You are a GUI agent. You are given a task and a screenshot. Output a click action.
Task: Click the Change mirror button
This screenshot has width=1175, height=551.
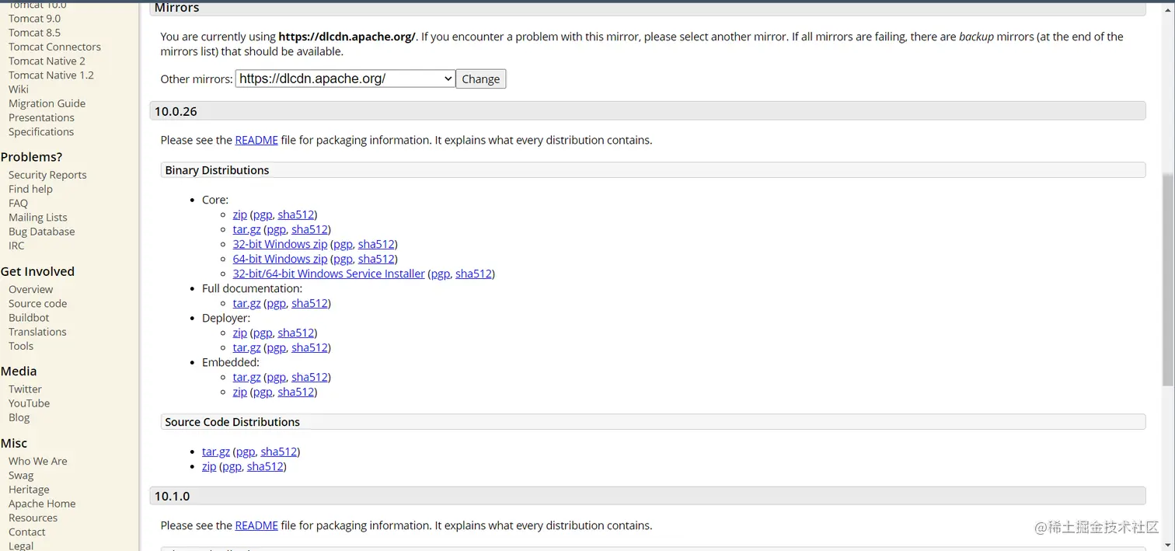pos(480,78)
